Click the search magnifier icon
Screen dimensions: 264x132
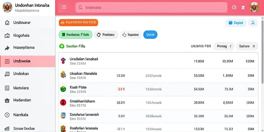pyautogui.click(x=81, y=7)
